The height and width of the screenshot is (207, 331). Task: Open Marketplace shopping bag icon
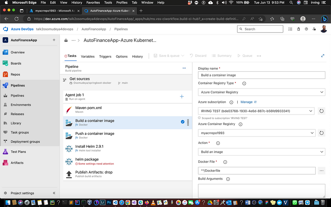click(299, 29)
